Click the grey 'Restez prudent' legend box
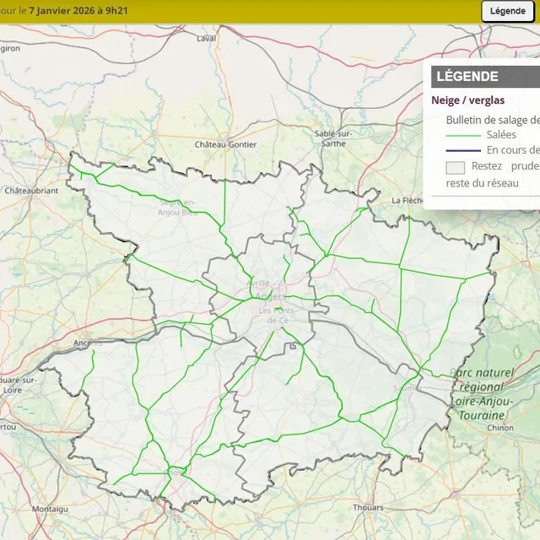The image size is (540, 540). (455, 167)
